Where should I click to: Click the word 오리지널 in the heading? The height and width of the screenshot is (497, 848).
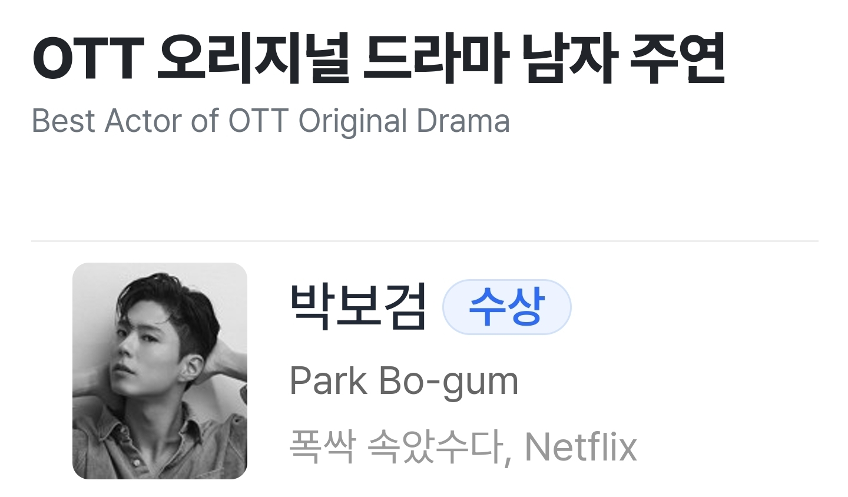253,58
